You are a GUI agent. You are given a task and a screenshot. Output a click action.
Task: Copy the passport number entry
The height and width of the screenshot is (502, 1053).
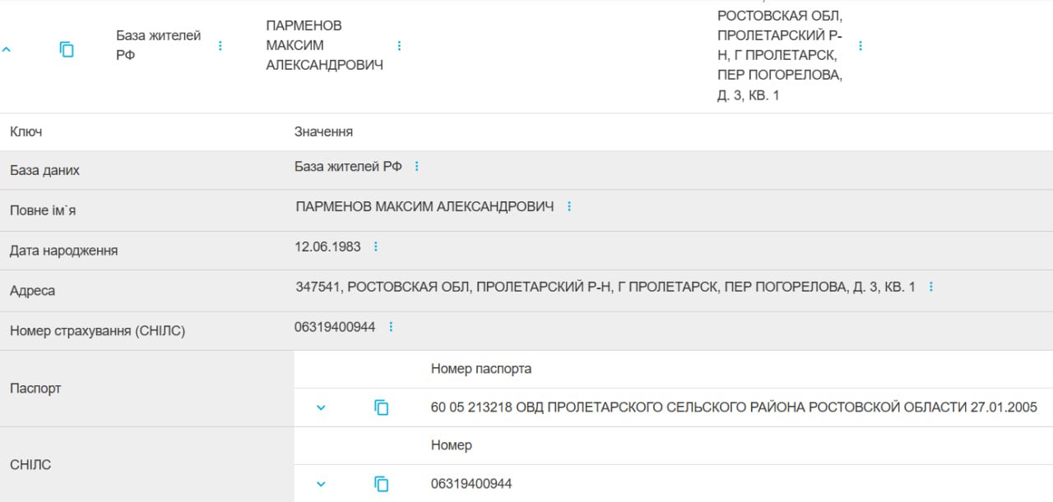(381, 408)
